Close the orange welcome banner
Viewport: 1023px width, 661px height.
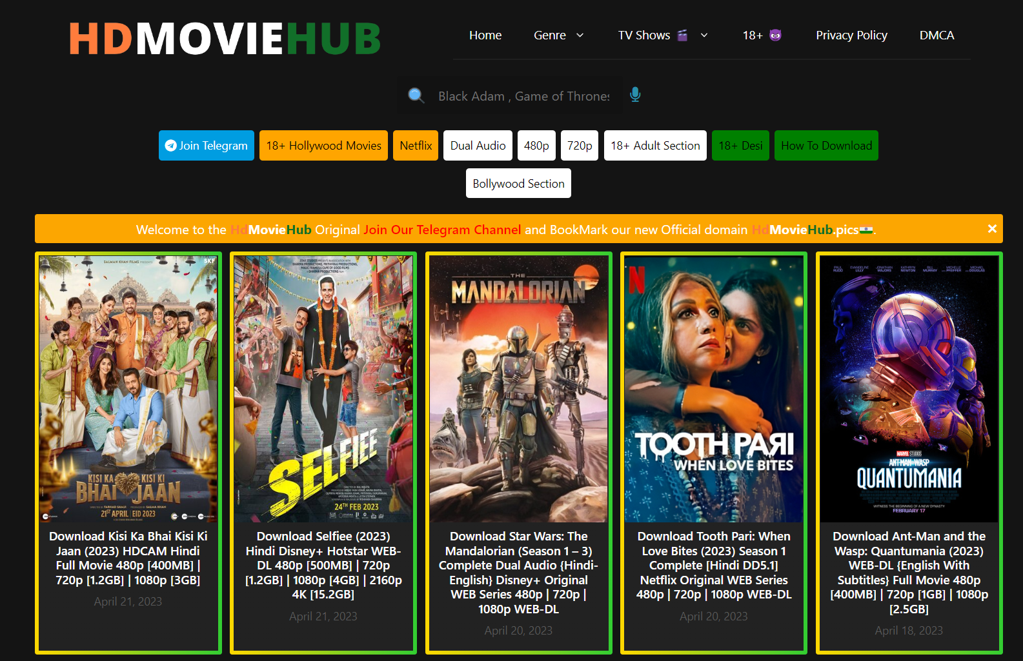coord(992,228)
